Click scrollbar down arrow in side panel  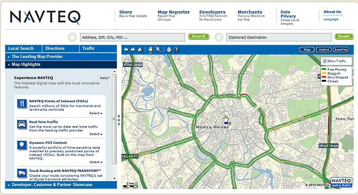pyautogui.click(x=115, y=179)
